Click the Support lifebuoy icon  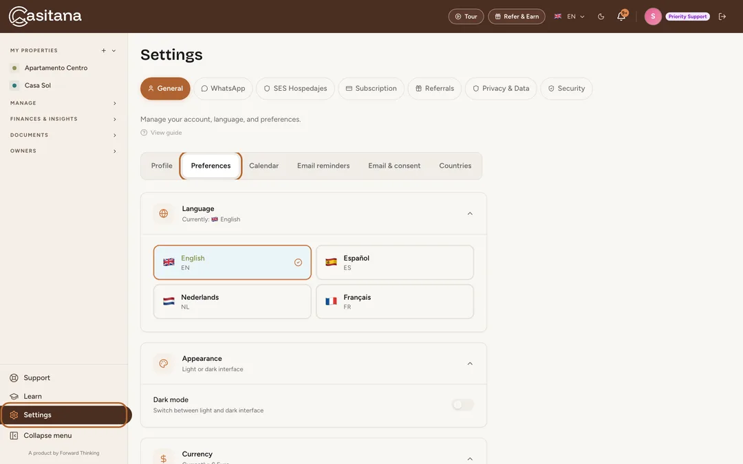(14, 378)
